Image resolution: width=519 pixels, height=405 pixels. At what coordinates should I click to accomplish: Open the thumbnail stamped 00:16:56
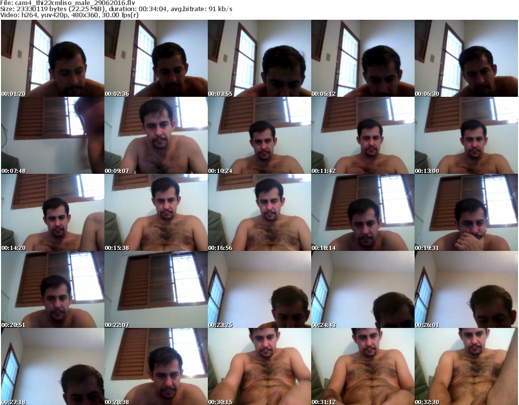pos(259,212)
